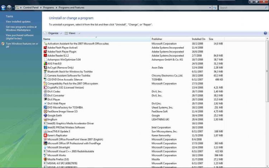Viewport: 269px width, 168px height.
Task: Click the AVG Free 8.0 icon
Action: point(45,63)
